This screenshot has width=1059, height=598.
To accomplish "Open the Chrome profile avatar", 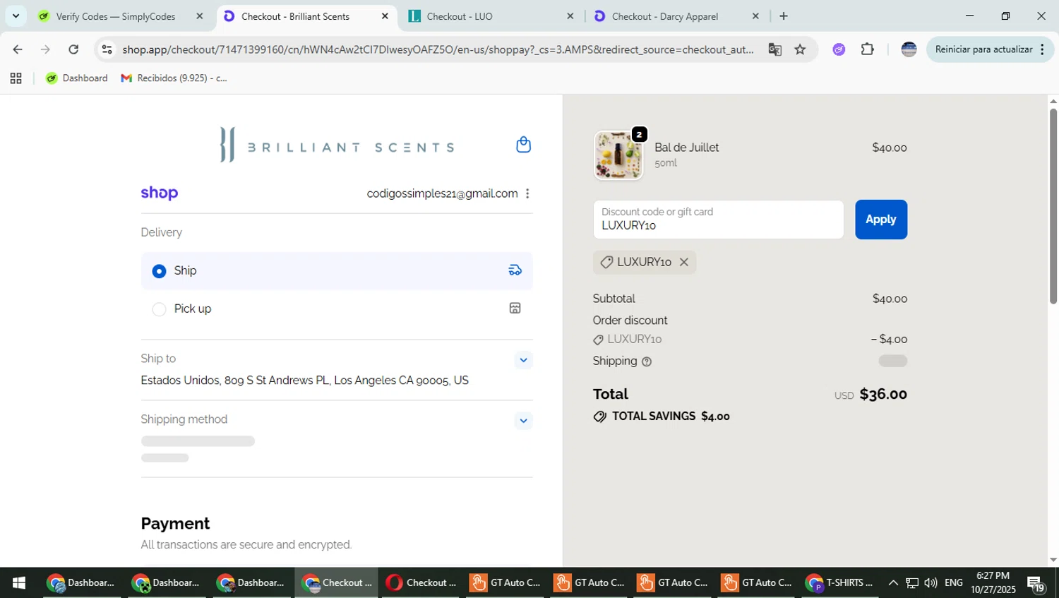I will click(909, 49).
